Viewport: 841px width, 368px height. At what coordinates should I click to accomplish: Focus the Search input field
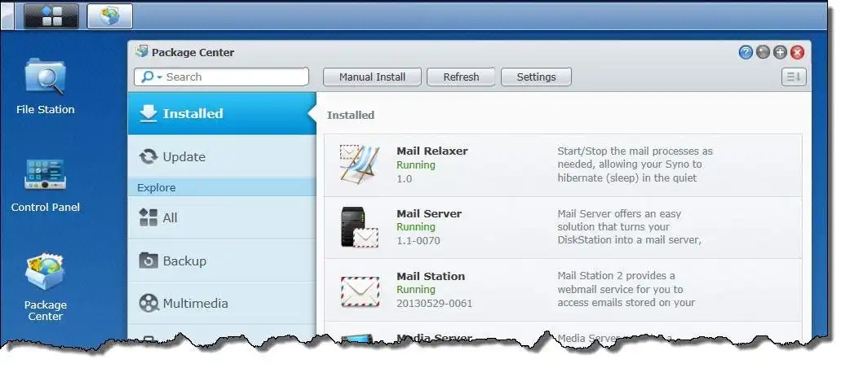point(222,77)
